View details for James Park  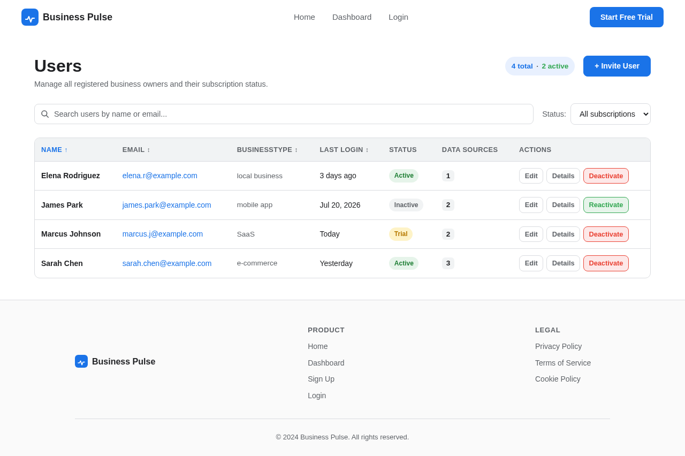tap(563, 205)
